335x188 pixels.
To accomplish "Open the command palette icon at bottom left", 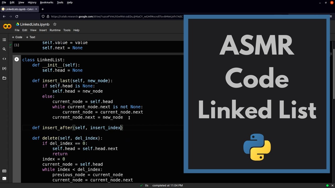I will [4, 171].
